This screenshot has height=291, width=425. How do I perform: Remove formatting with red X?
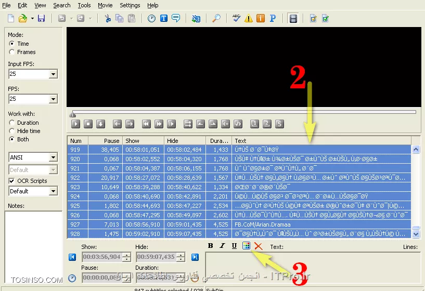(259, 246)
